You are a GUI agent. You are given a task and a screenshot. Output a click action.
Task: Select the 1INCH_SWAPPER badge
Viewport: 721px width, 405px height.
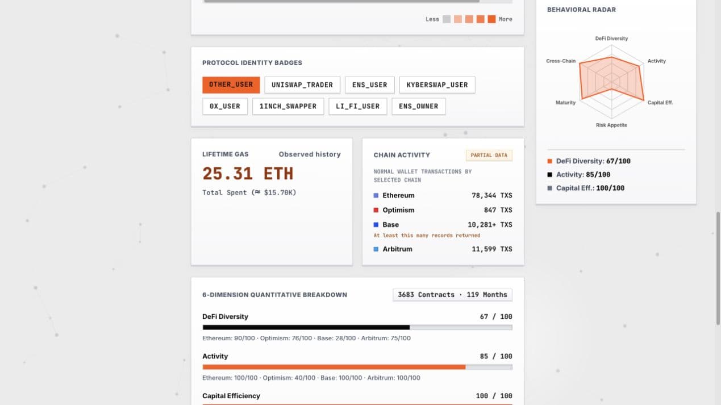click(x=288, y=107)
